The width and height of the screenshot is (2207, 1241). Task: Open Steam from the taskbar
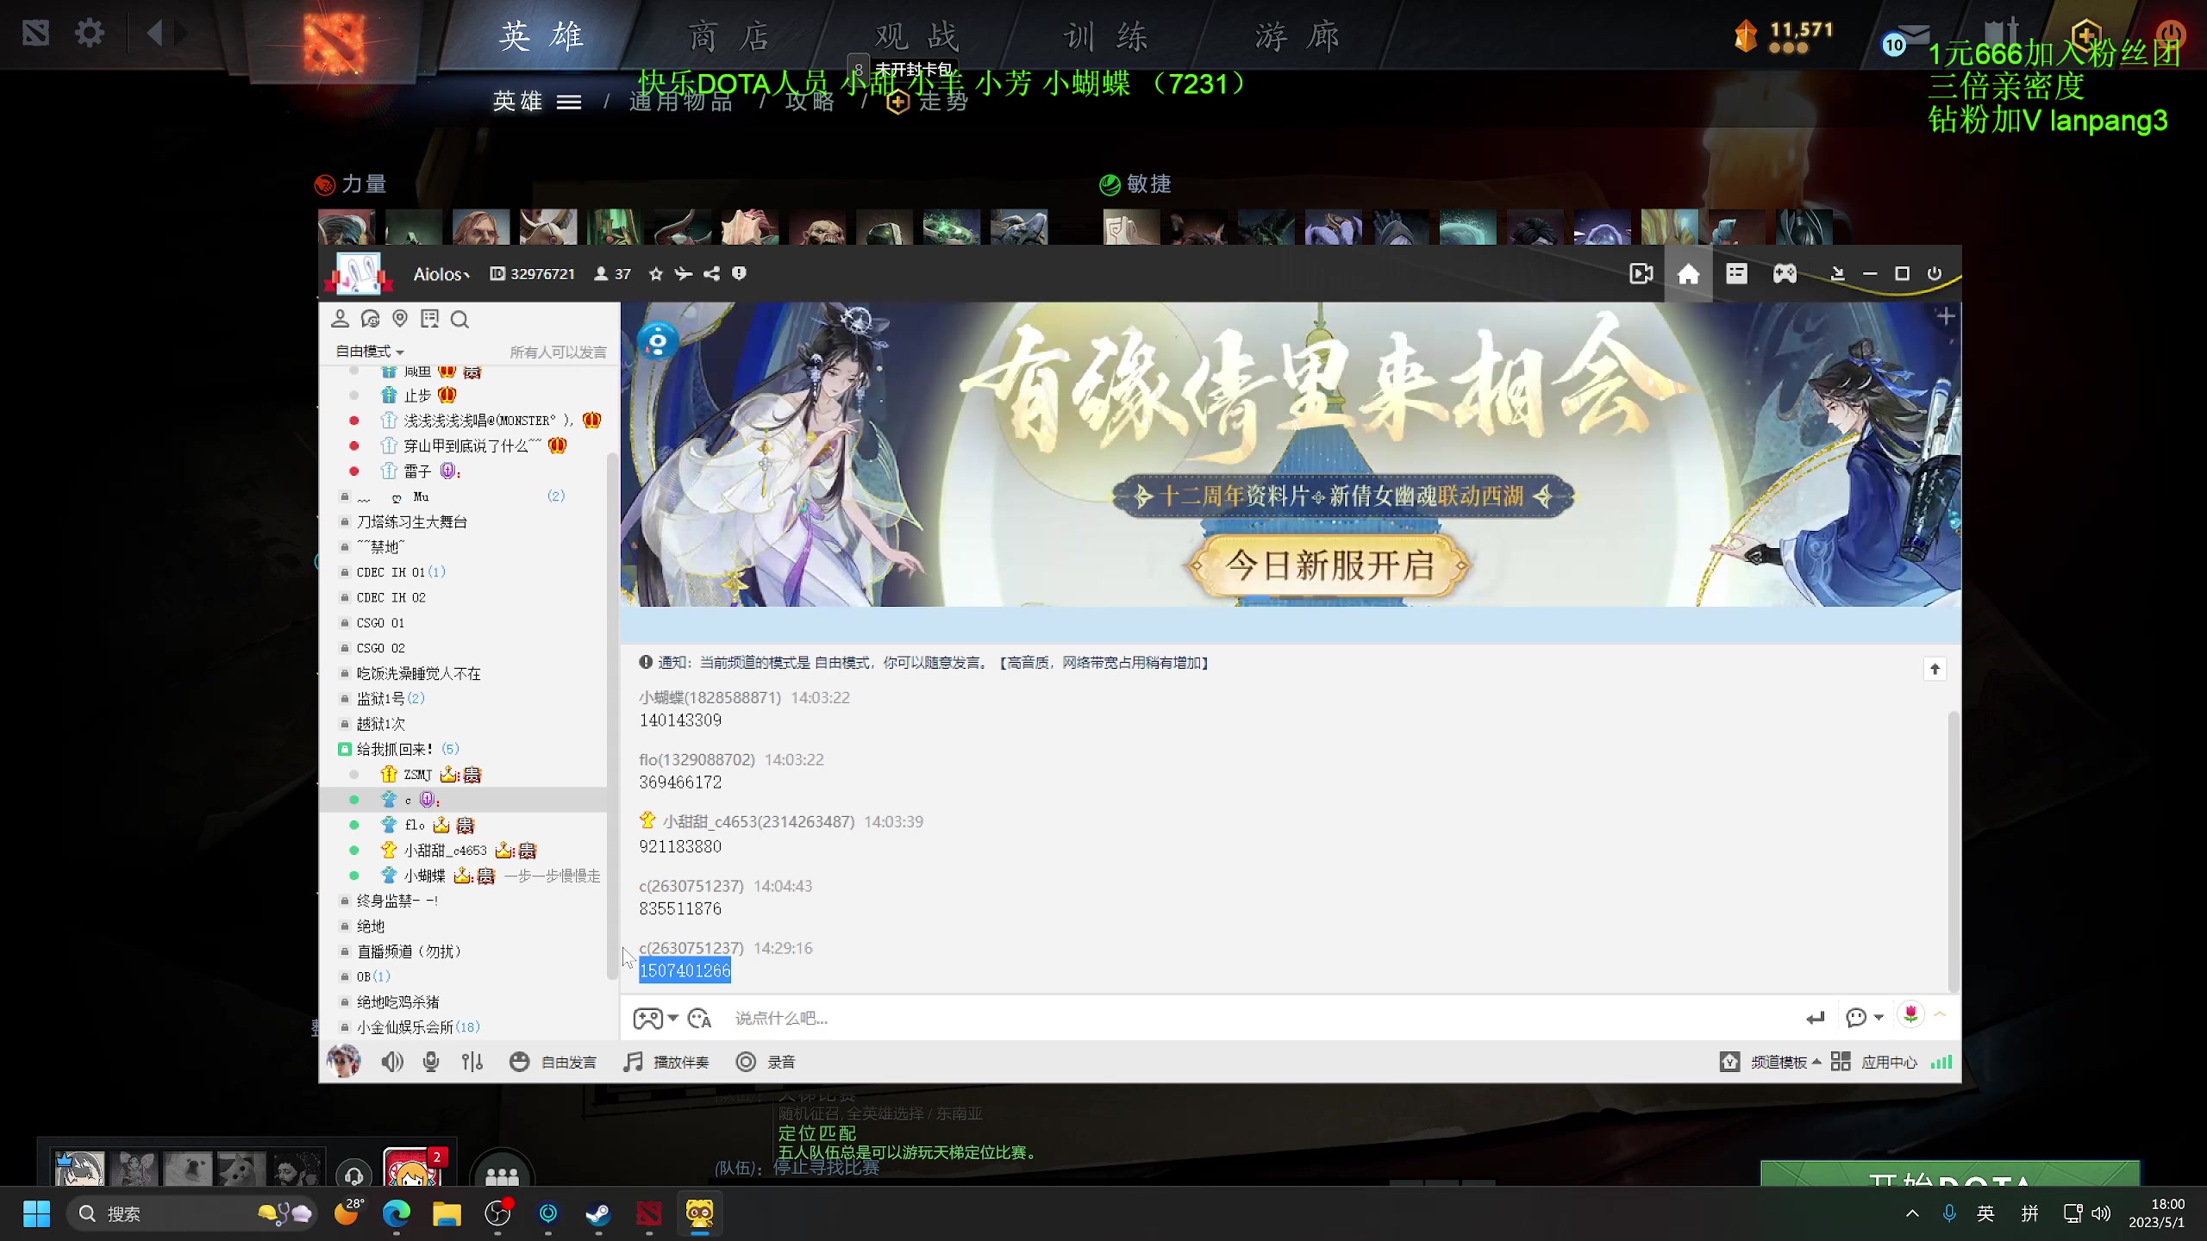click(598, 1213)
